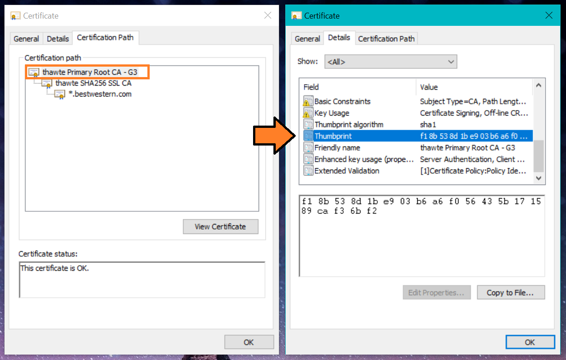The height and width of the screenshot is (360, 566).
Task: Click the Friendly name field icon
Action: click(308, 147)
